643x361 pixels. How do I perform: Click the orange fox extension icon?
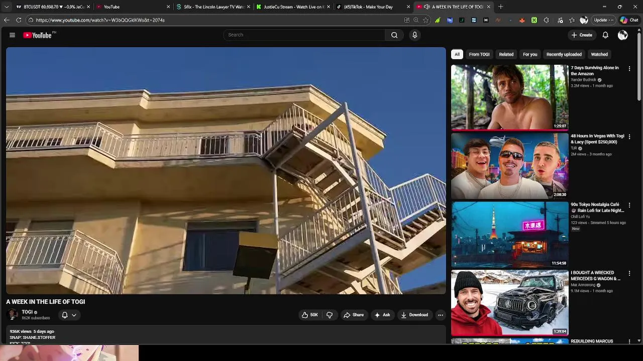[x=522, y=20]
